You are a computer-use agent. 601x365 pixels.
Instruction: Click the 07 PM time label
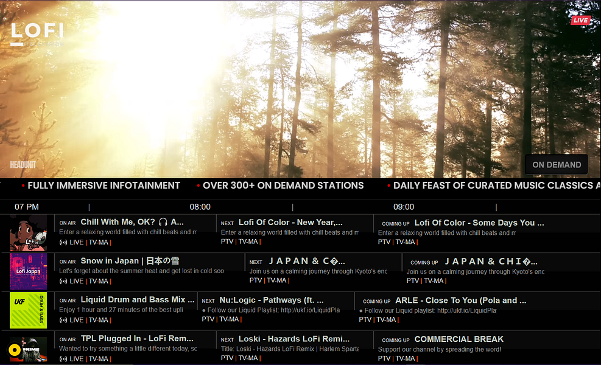pos(27,206)
